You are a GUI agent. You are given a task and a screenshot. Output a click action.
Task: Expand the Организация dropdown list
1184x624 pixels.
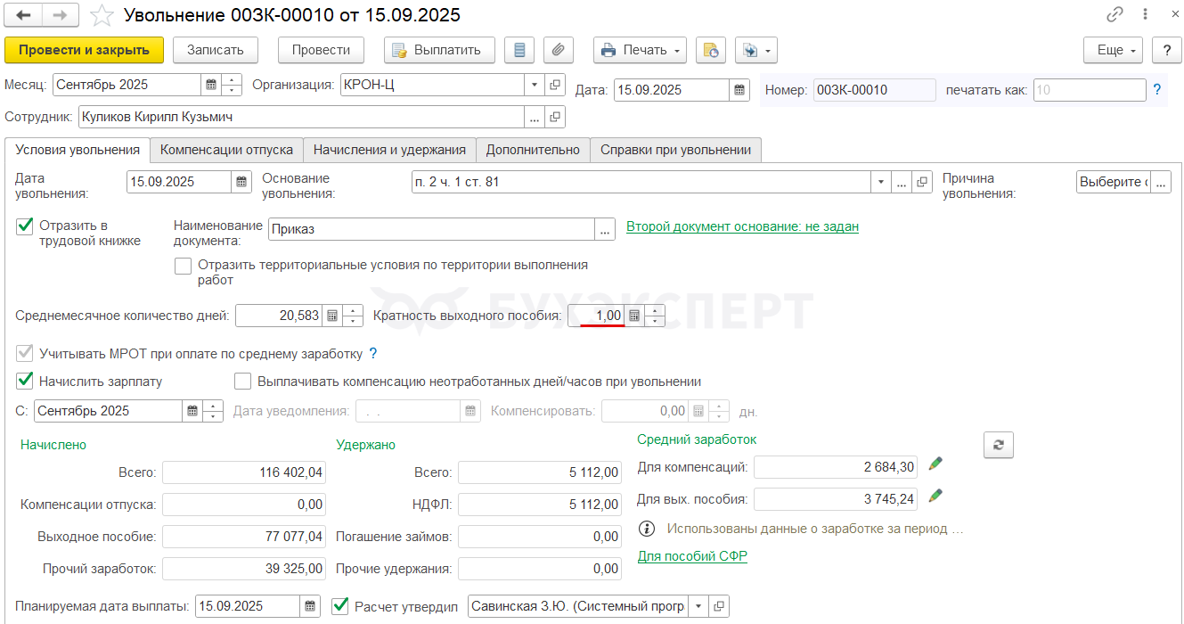pyautogui.click(x=535, y=85)
